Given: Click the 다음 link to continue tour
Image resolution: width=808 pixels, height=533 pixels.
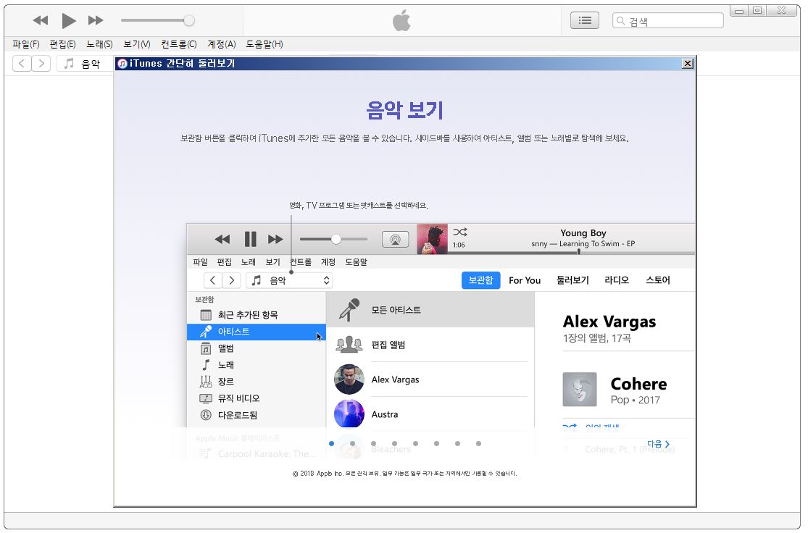Looking at the screenshot, I should [659, 444].
